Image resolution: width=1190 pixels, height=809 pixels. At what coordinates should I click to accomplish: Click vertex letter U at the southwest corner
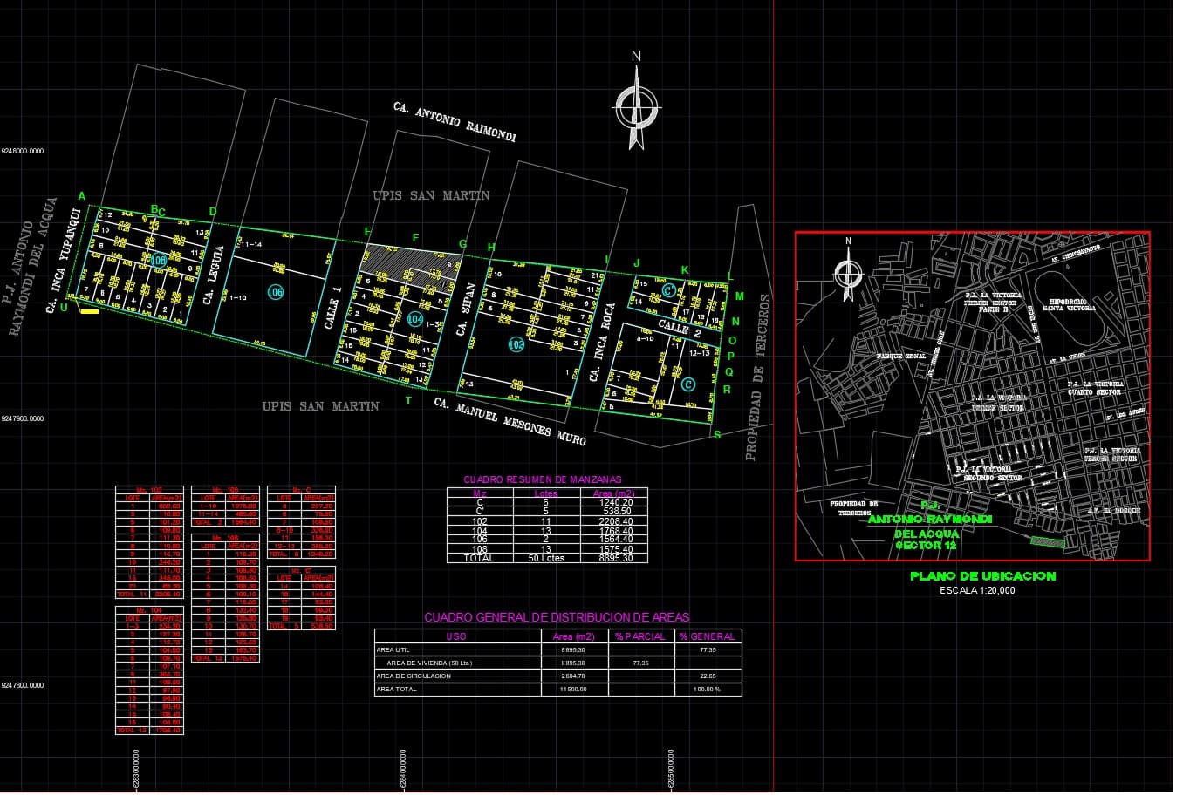pyautogui.click(x=64, y=306)
